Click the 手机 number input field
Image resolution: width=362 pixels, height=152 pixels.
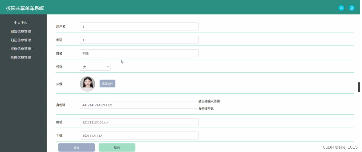click(x=139, y=136)
